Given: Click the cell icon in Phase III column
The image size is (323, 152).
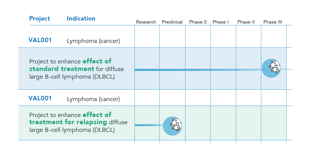Looking at the screenshot, I should click(271, 68).
